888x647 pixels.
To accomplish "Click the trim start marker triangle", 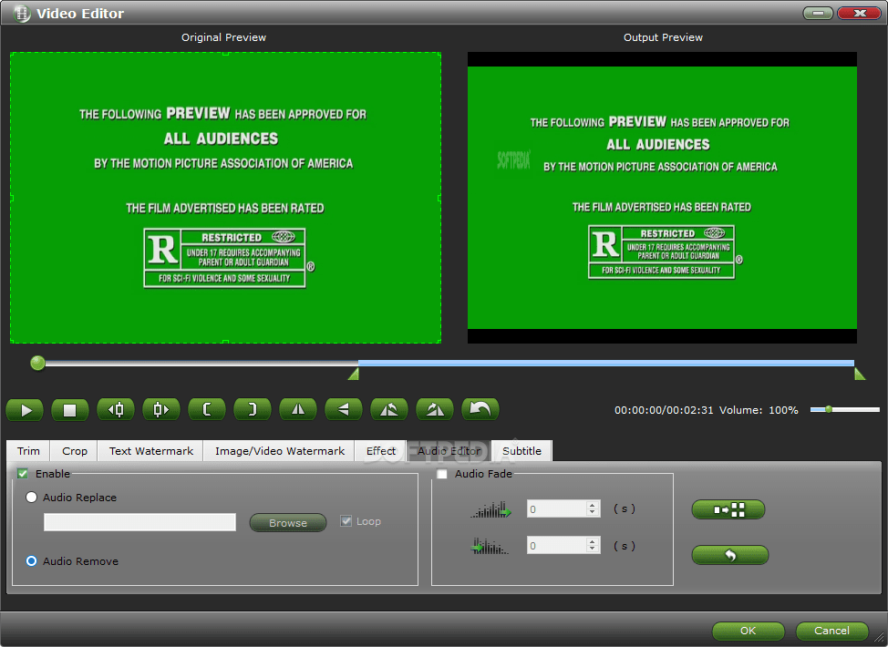I will click(354, 374).
